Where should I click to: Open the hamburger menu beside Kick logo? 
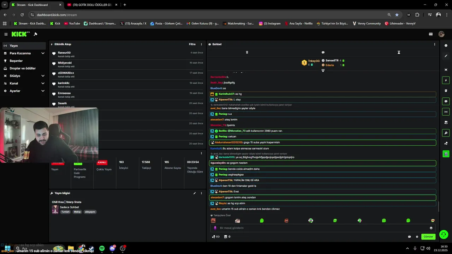click(x=6, y=34)
